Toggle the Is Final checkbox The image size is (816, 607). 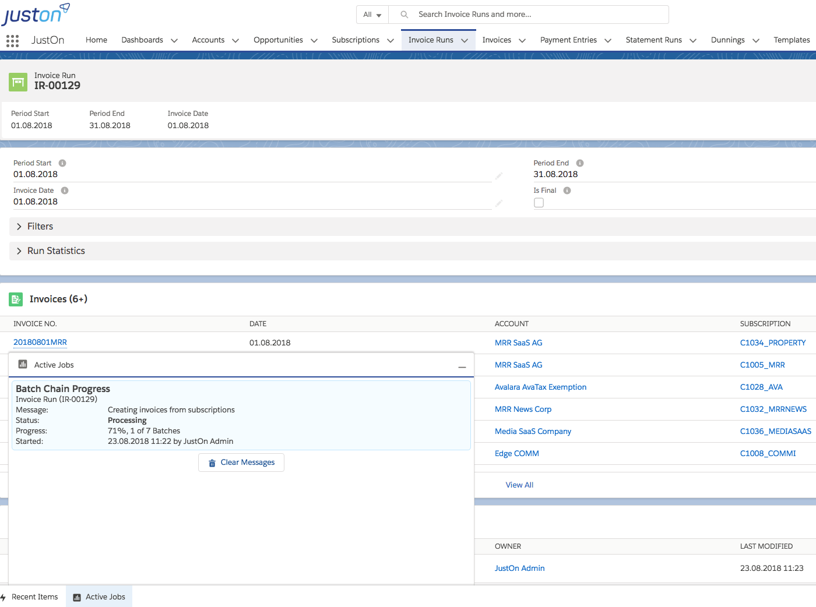(539, 203)
